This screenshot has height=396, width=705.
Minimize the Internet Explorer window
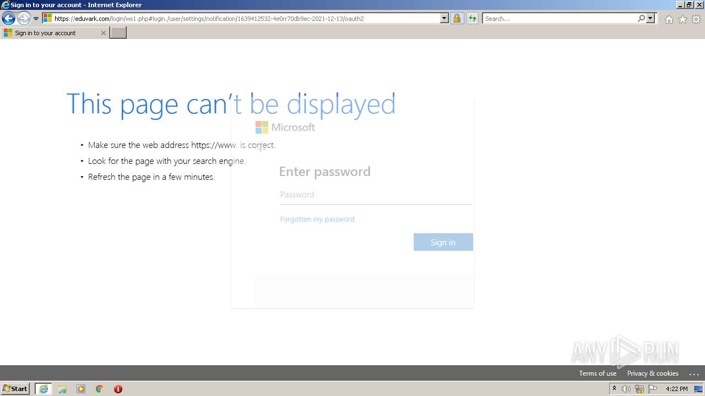coord(680,5)
